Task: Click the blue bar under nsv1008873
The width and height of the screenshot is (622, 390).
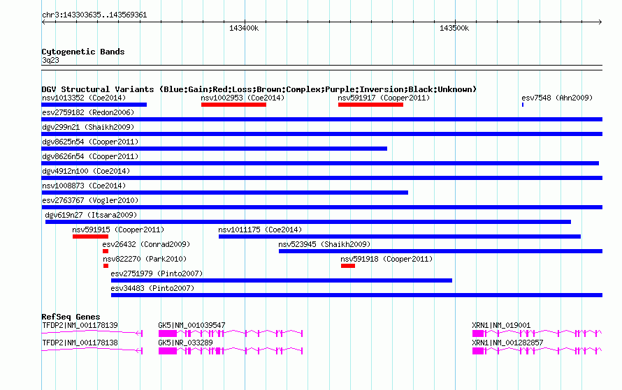Action: click(225, 193)
